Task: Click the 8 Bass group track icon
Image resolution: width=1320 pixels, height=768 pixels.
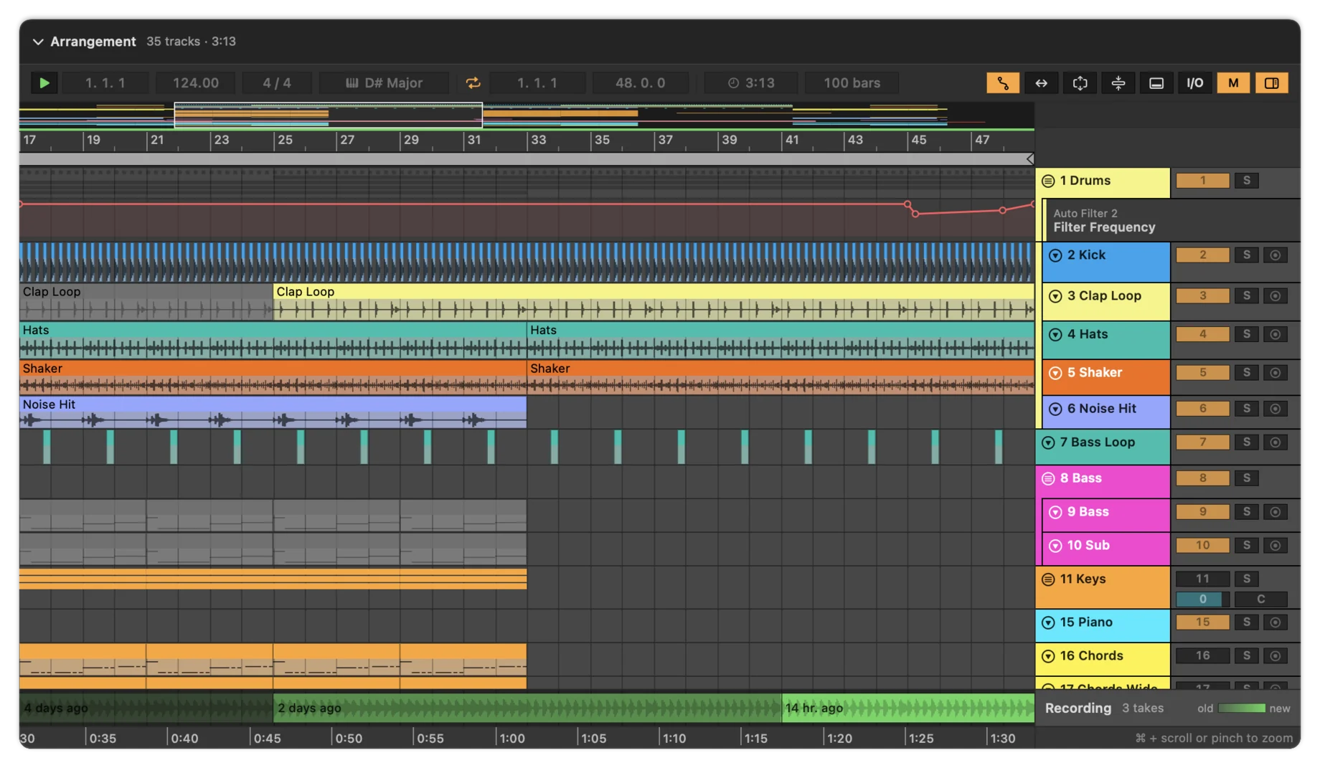Action: click(1048, 478)
